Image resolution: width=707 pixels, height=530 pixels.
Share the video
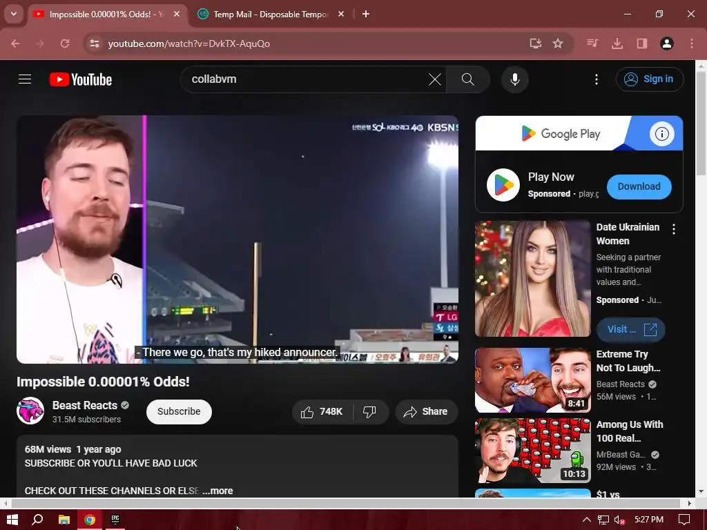[x=425, y=411]
